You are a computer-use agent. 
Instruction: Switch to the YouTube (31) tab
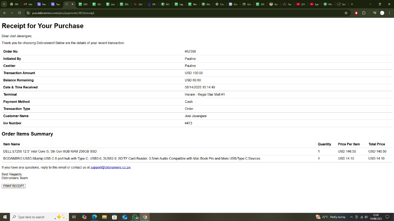coord(301,4)
